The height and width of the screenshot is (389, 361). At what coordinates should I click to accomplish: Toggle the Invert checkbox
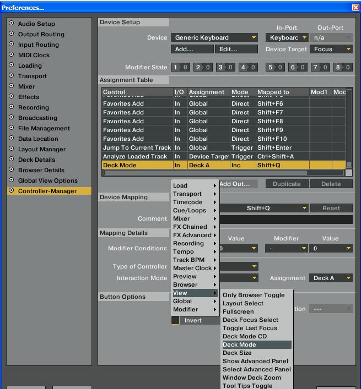(x=175, y=320)
